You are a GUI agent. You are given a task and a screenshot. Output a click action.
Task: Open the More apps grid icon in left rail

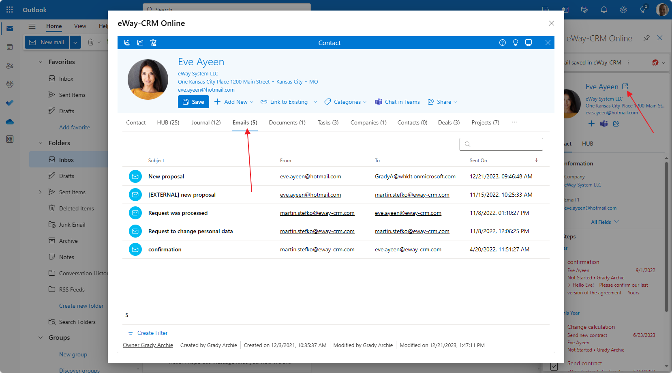(10, 139)
